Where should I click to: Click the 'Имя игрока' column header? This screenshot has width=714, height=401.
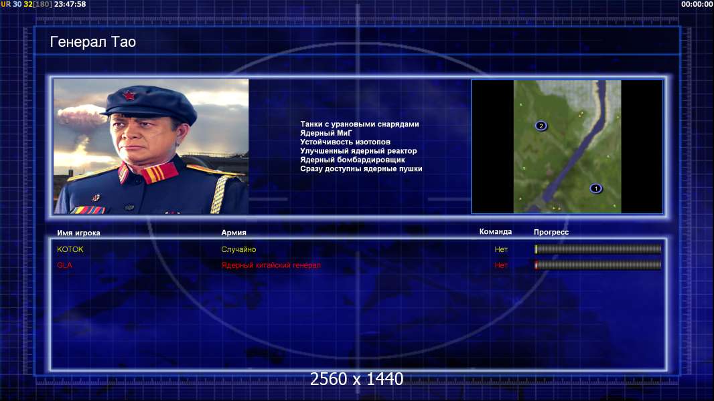click(x=79, y=233)
